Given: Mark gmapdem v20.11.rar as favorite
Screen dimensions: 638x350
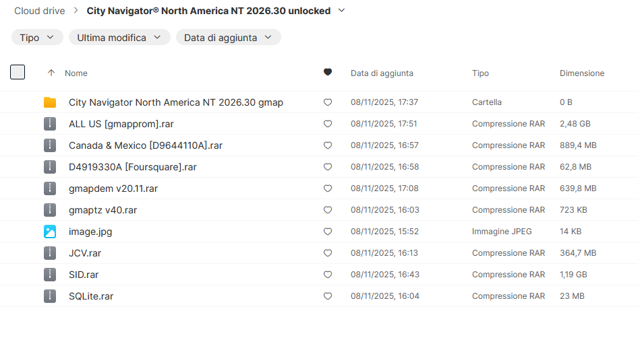Looking at the screenshot, I should click(328, 188).
